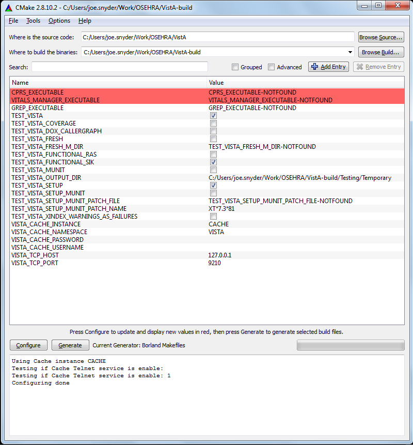Open the File menu
The width and height of the screenshot is (413, 445).
pyautogui.click(x=13, y=21)
